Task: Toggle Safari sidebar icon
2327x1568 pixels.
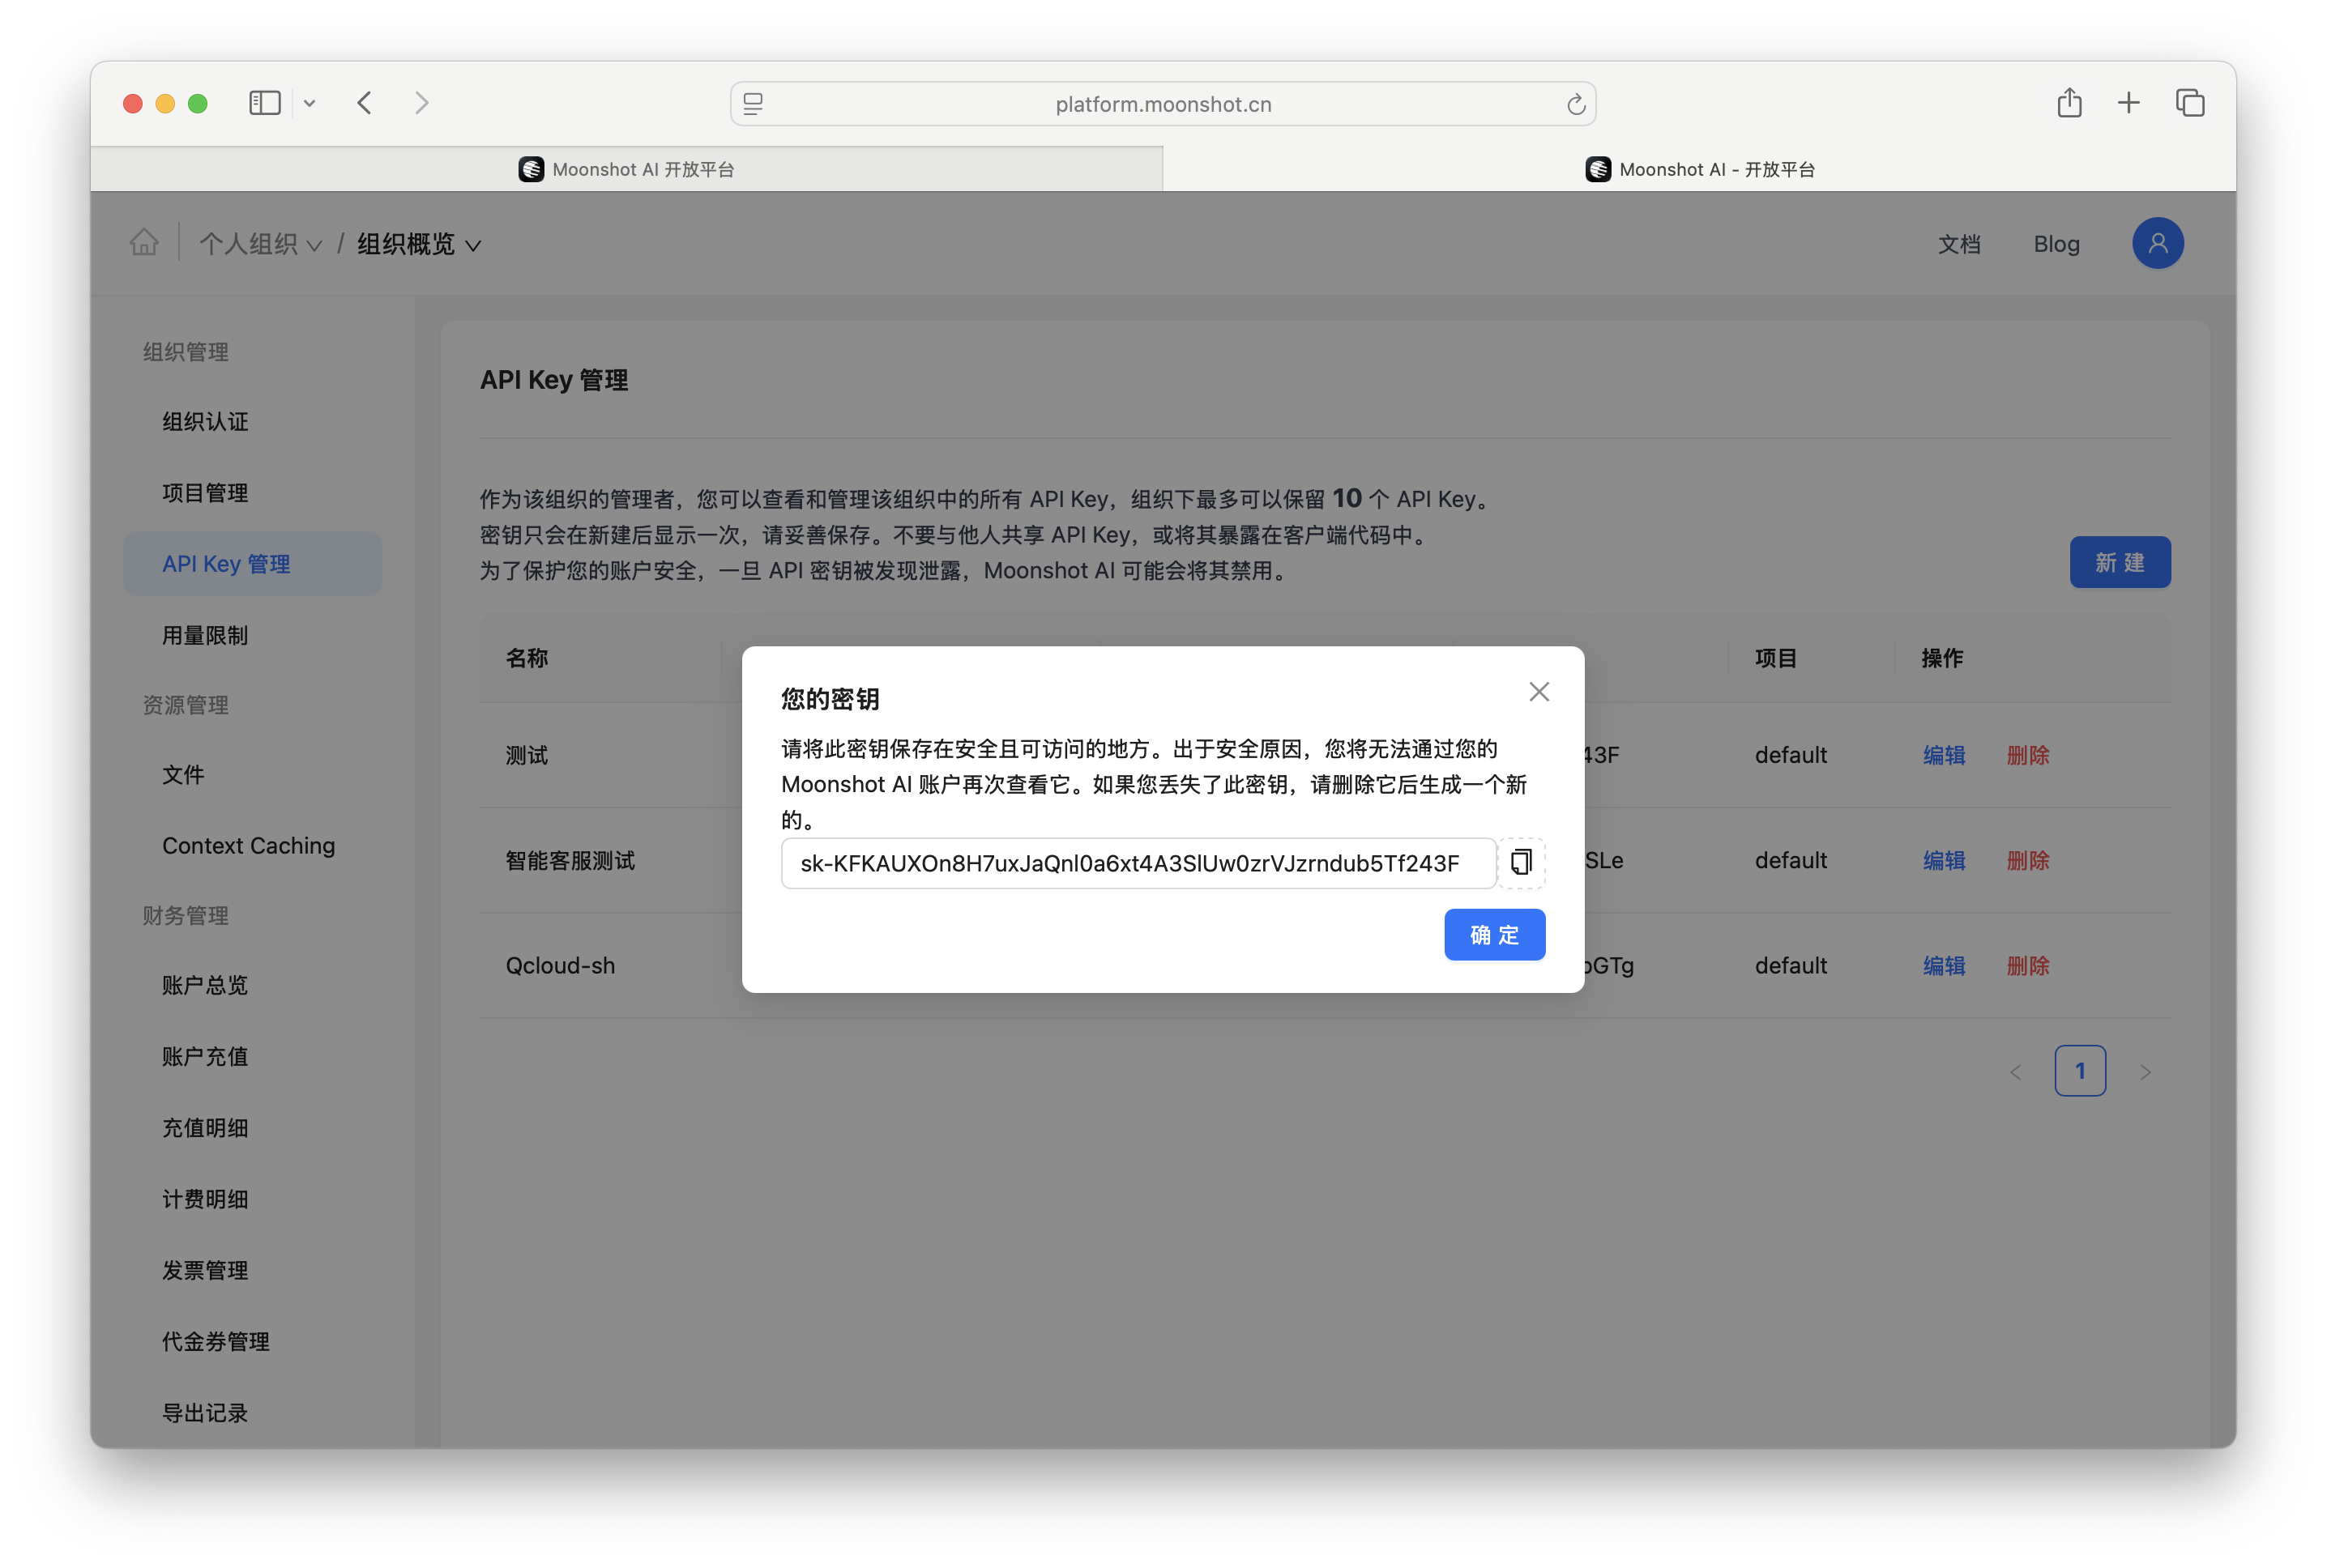Action: coord(264,103)
